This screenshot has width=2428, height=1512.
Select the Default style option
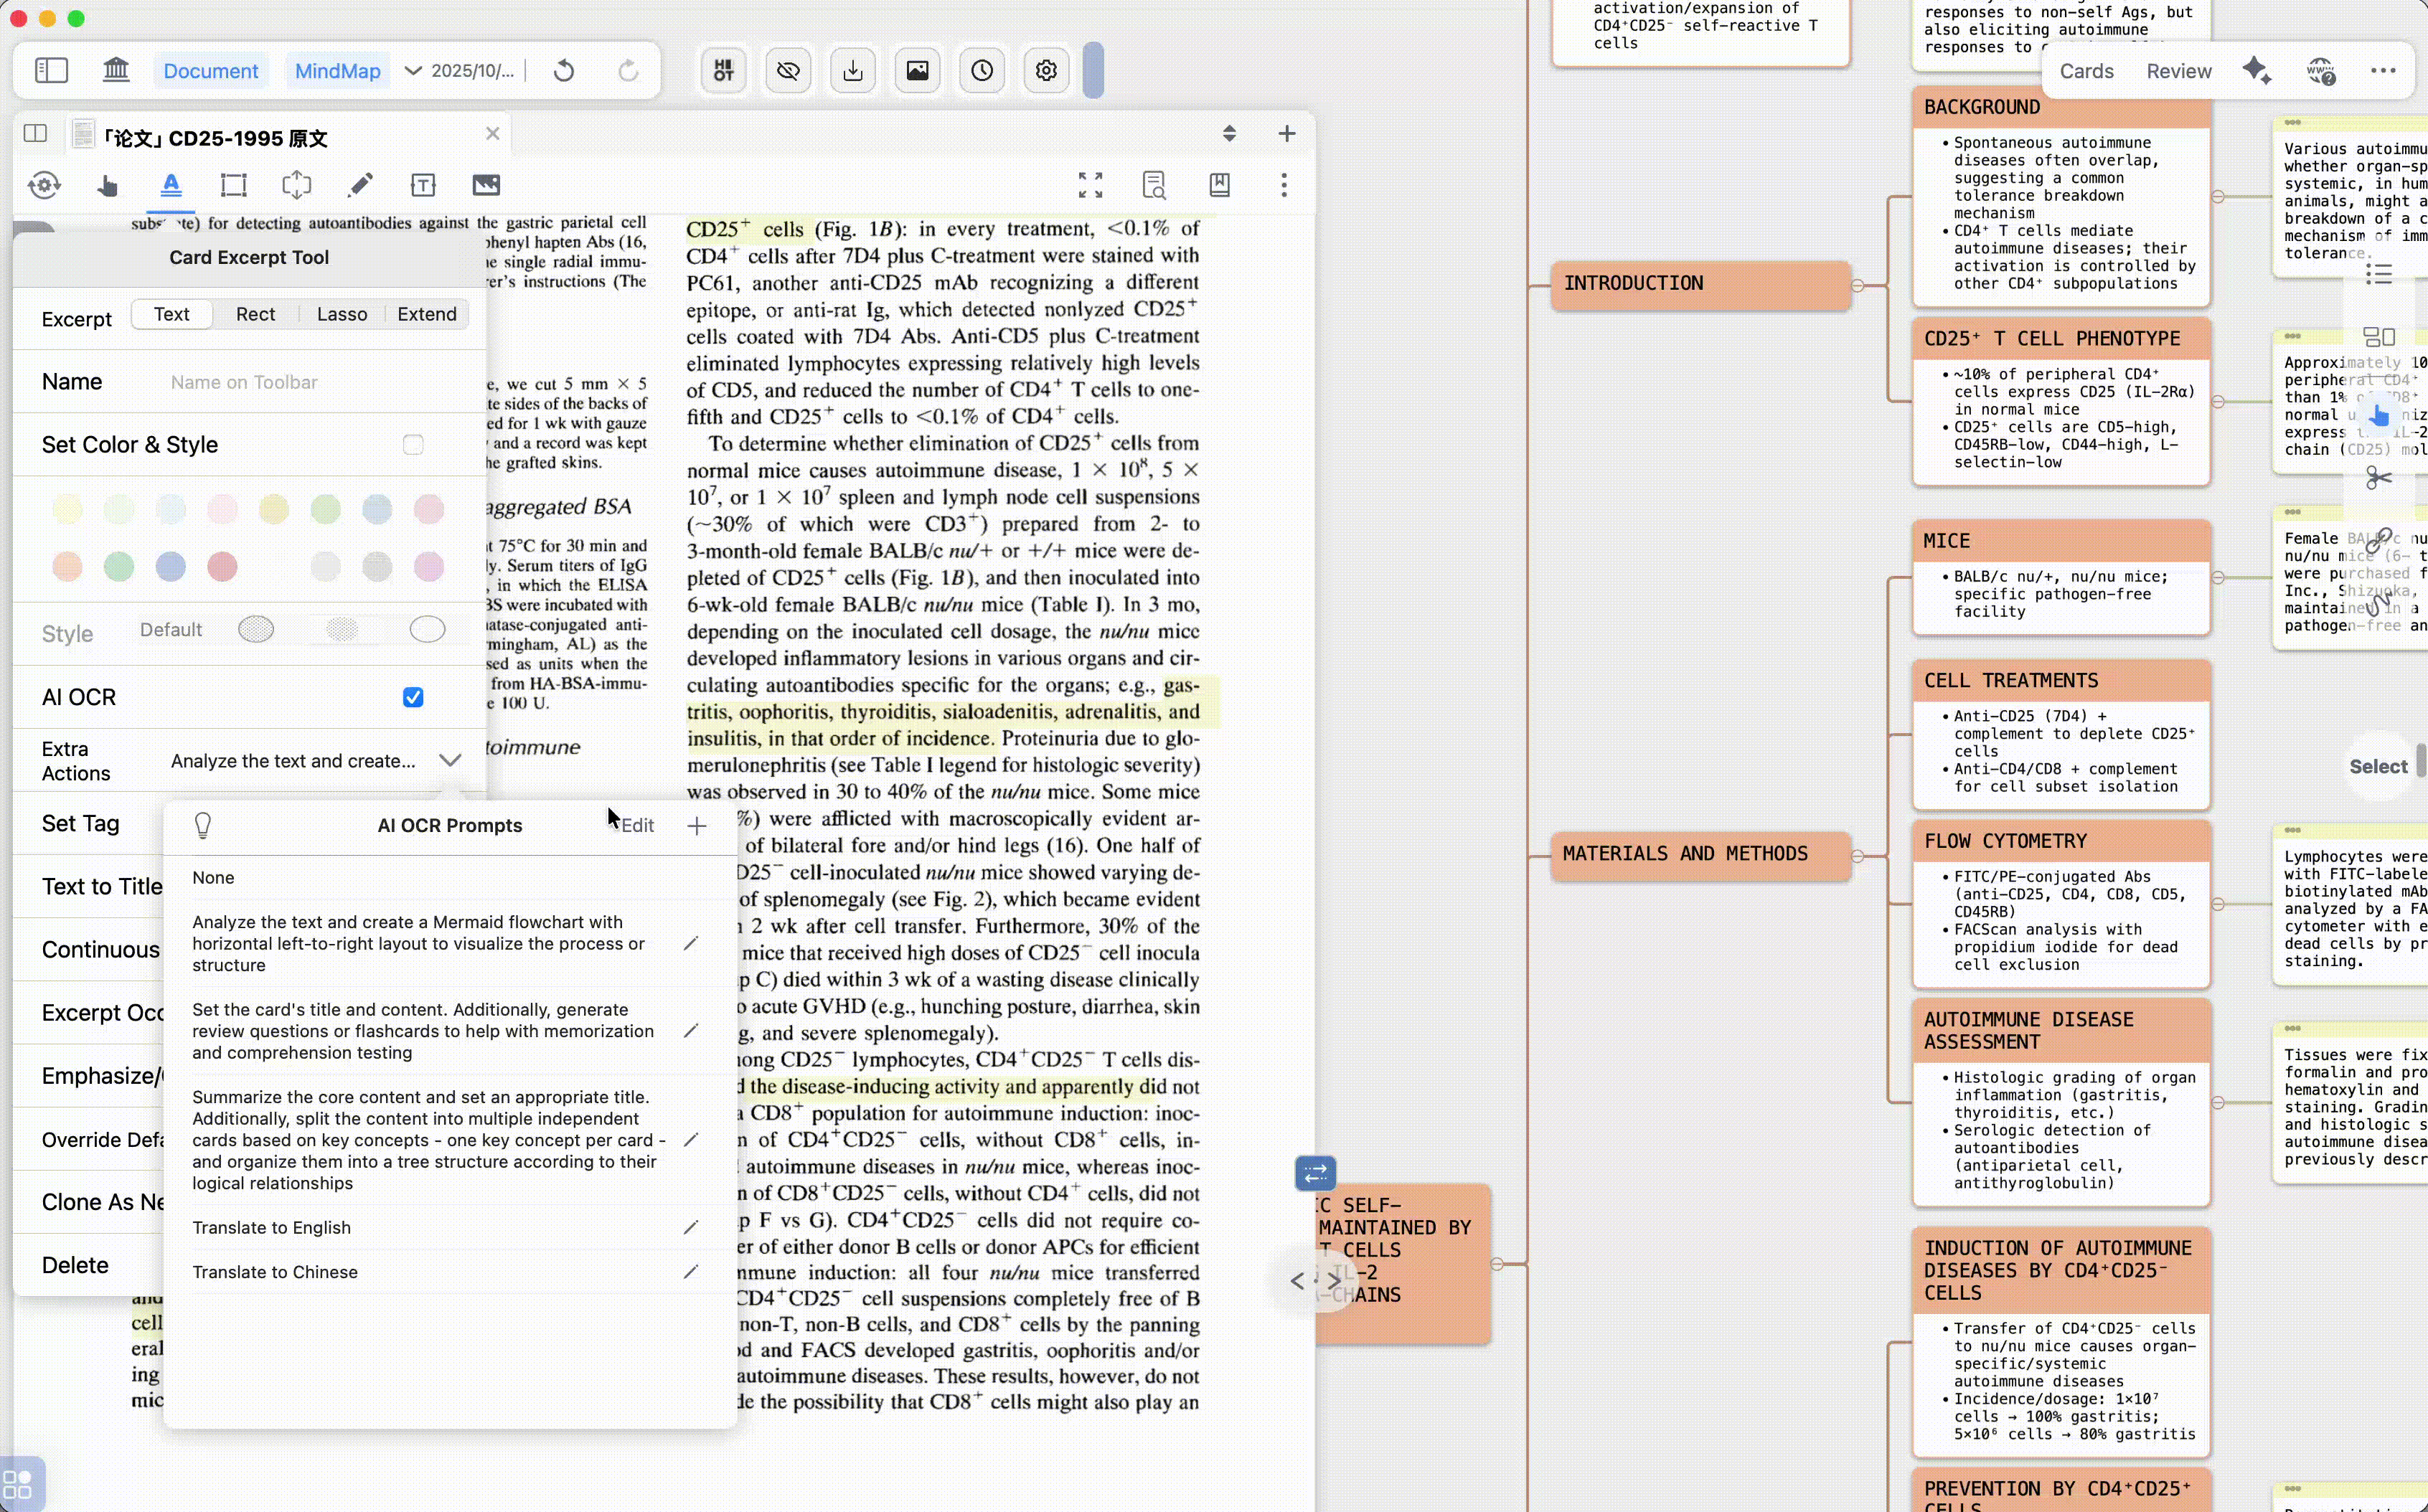click(x=170, y=630)
